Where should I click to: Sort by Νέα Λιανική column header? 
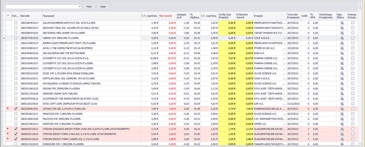click(x=167, y=16)
